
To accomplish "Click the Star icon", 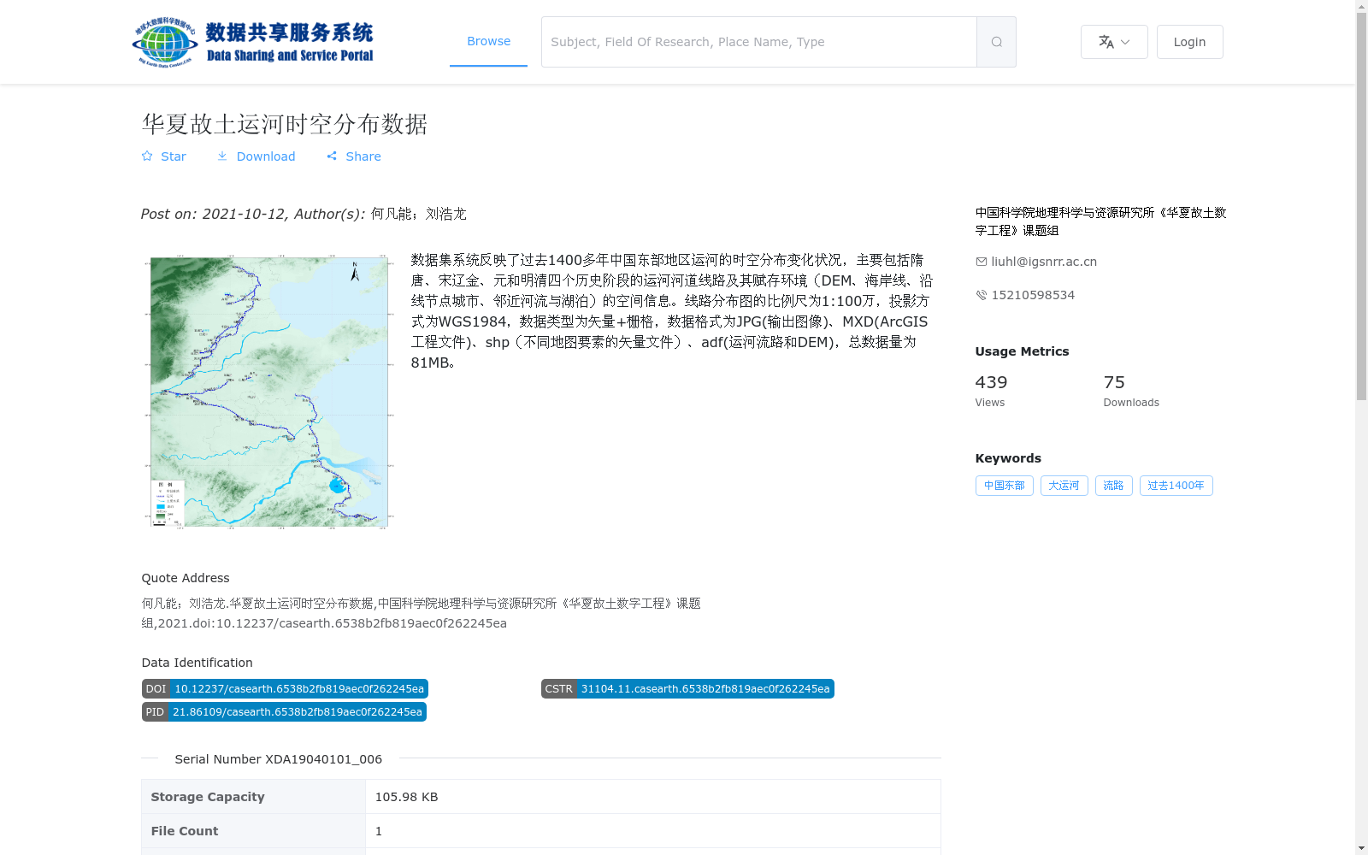I will 147,156.
